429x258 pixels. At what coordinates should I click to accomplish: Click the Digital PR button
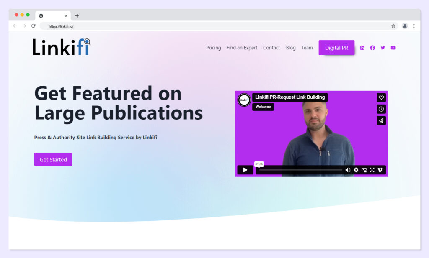point(336,48)
